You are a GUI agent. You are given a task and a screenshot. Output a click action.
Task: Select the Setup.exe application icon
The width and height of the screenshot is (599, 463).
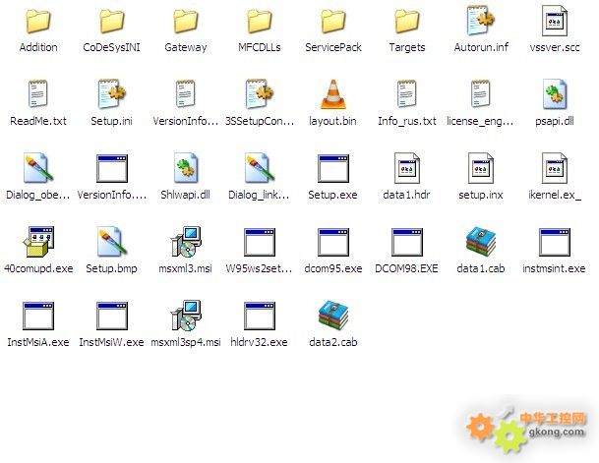tap(333, 168)
